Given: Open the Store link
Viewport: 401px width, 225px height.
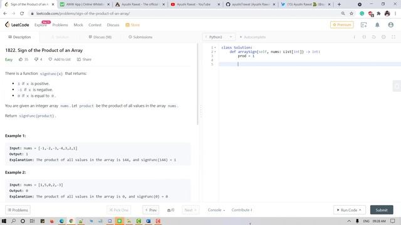Looking at the screenshot, I should (132, 25).
